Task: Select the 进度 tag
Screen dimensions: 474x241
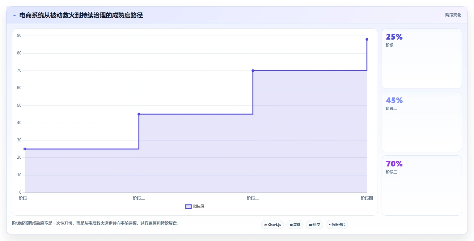Action: (315, 225)
